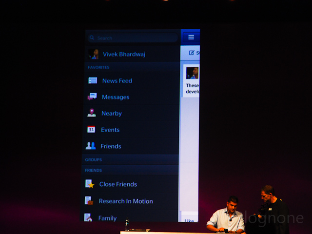Click the post text starting with These
The width and height of the screenshot is (312, 234).
pos(193,89)
